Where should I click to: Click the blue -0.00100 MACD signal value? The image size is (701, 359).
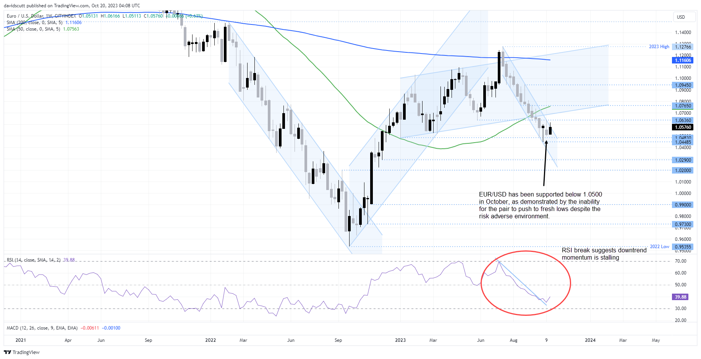pyautogui.click(x=111, y=328)
